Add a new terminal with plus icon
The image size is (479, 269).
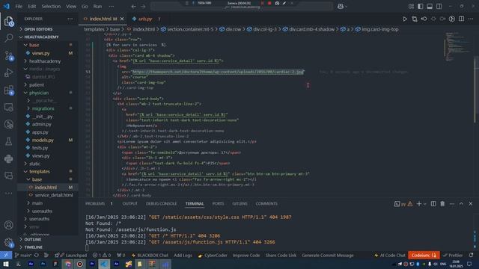click(419, 204)
